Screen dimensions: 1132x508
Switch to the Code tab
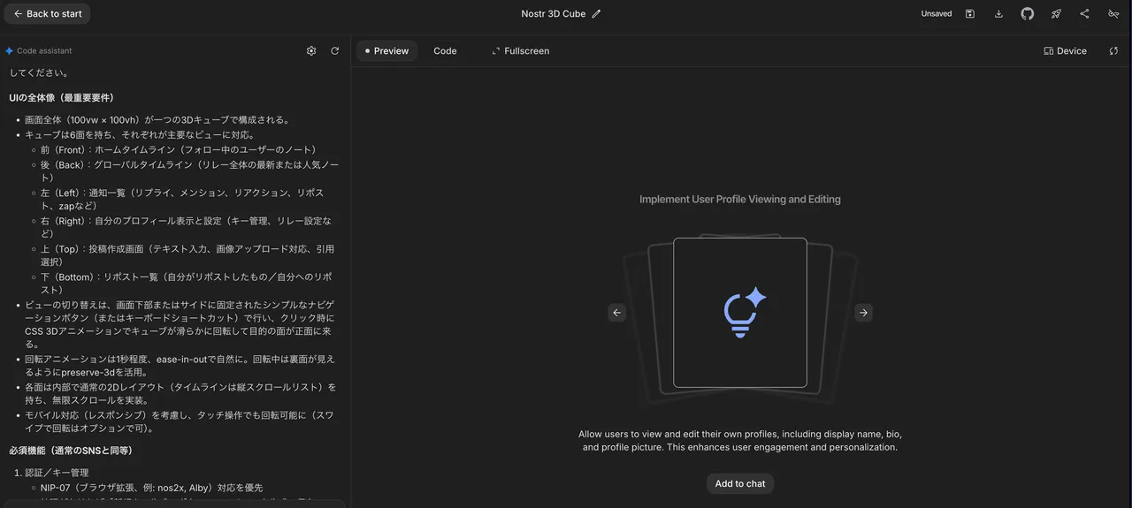click(445, 51)
